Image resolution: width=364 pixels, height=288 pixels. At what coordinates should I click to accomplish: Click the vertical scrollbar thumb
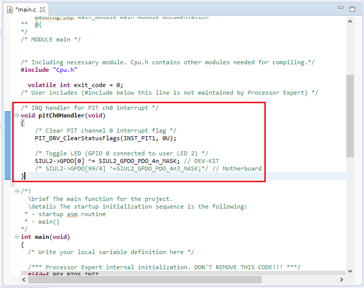350,116
